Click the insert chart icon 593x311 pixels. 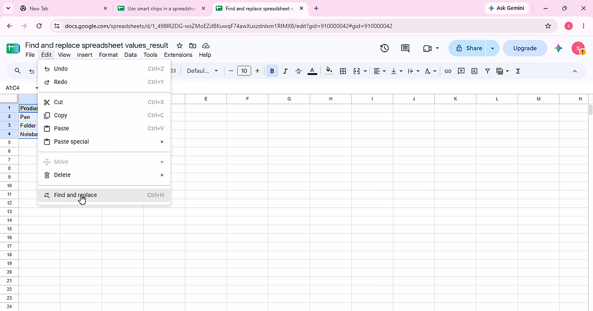coord(474,71)
